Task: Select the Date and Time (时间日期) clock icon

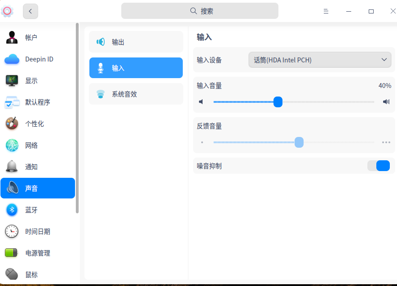Action: tap(12, 231)
